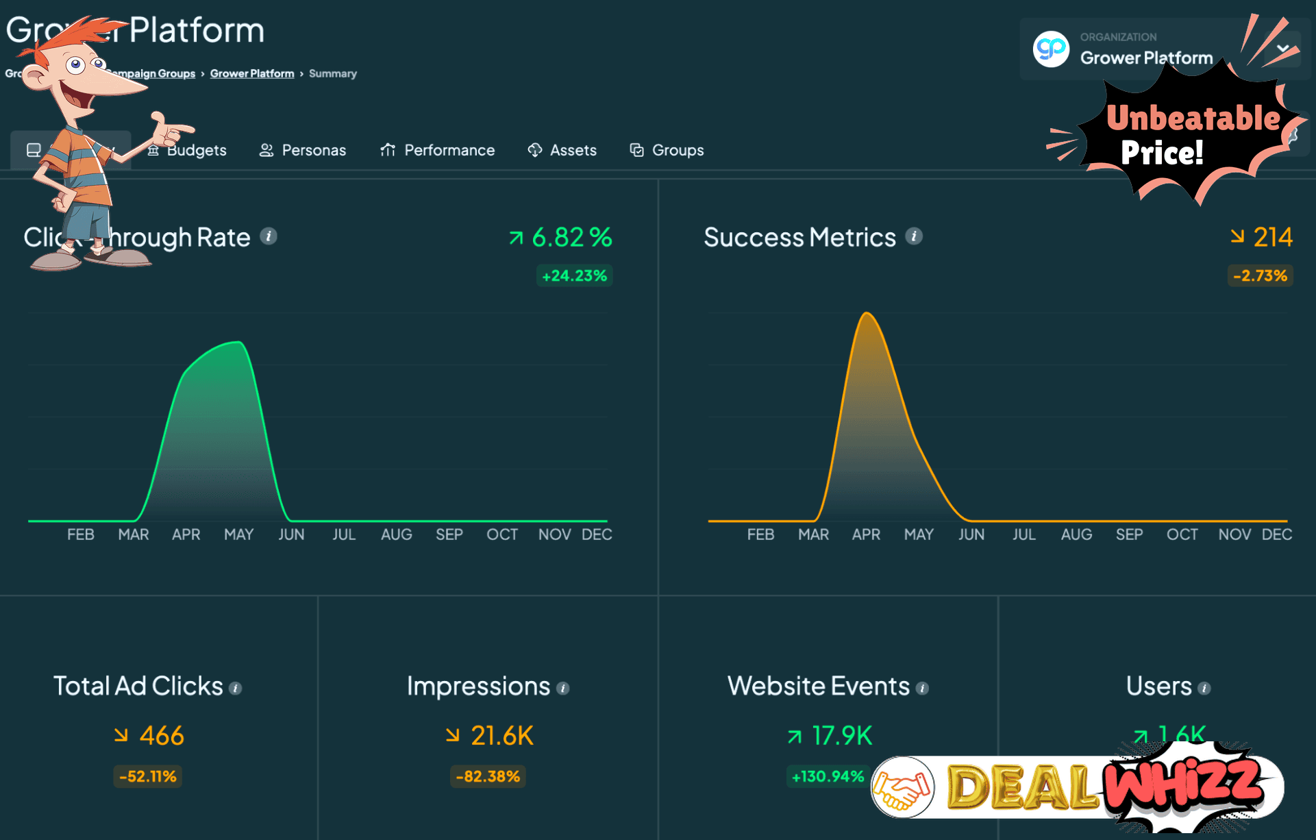Expand the organization dropdown chevron
Screen dimensions: 1316x840
point(1283,49)
